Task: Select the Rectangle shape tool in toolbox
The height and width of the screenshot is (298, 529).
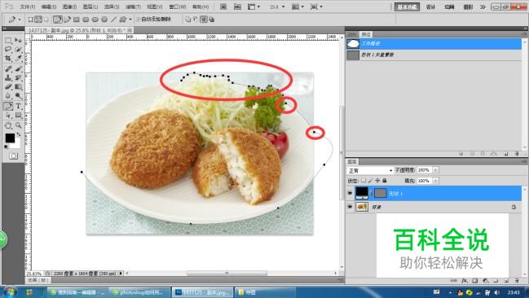Action: (x=18, y=116)
